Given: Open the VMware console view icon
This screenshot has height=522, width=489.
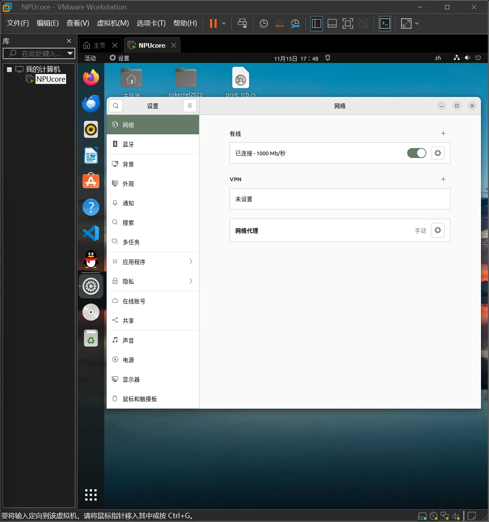Looking at the screenshot, I should coord(385,24).
